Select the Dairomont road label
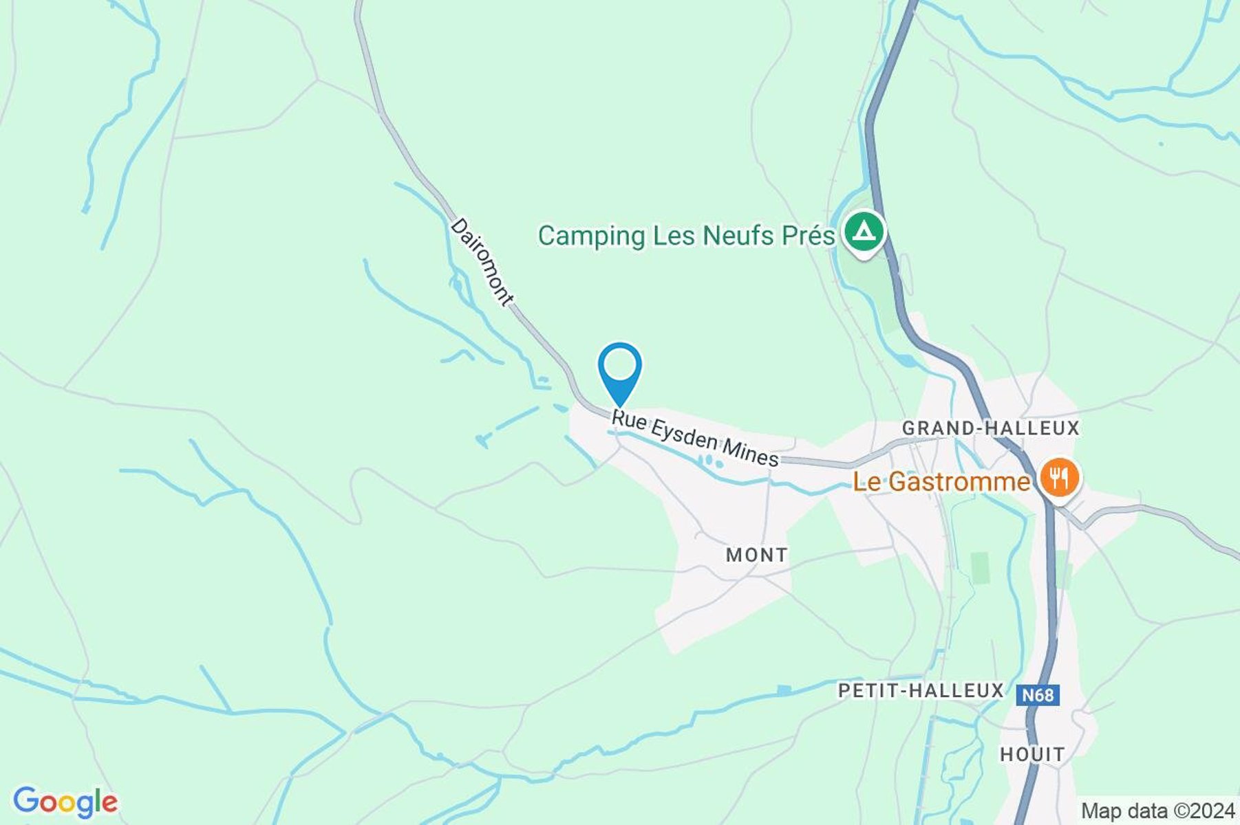This screenshot has height=825, width=1240. point(482,262)
